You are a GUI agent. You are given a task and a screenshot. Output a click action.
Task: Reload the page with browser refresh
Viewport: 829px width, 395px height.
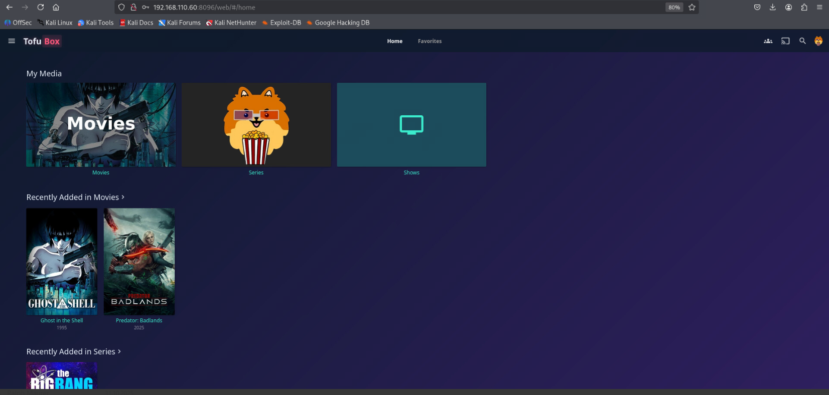pyautogui.click(x=41, y=8)
